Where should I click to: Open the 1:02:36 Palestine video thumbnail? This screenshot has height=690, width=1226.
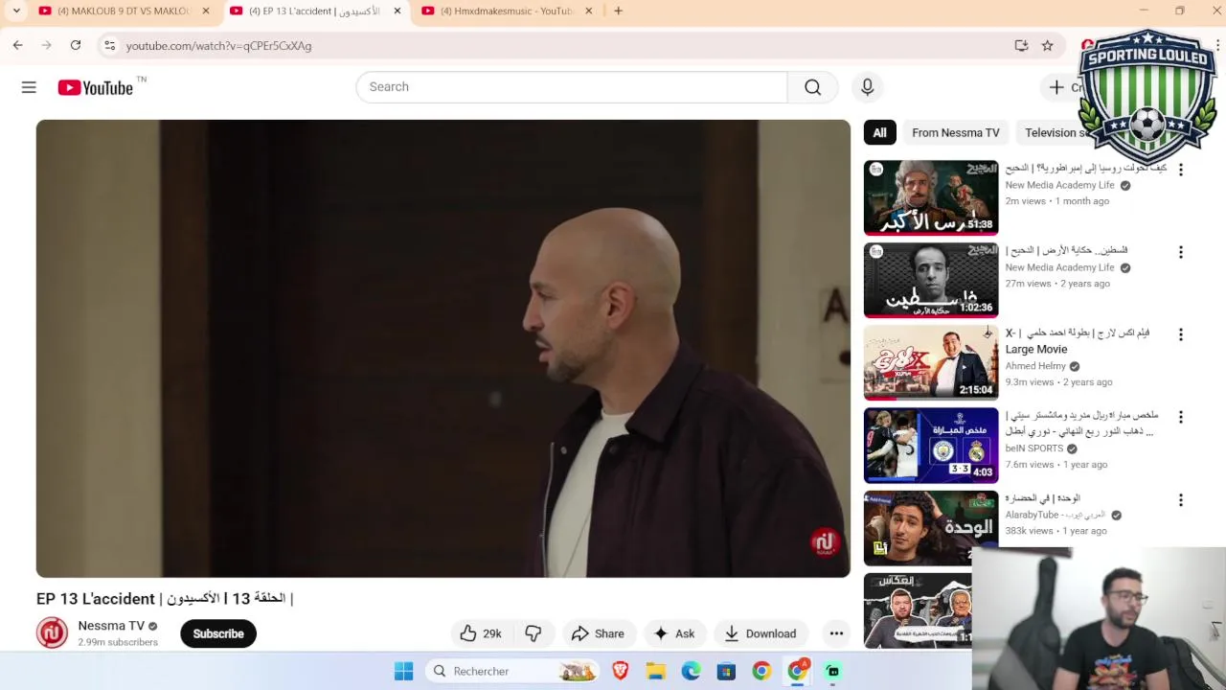point(931,280)
